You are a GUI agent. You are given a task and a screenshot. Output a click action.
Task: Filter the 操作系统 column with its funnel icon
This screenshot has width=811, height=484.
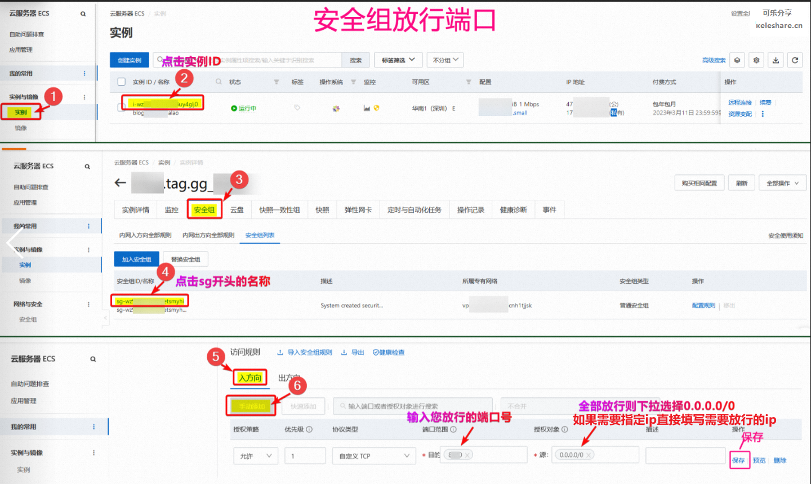[x=353, y=82]
